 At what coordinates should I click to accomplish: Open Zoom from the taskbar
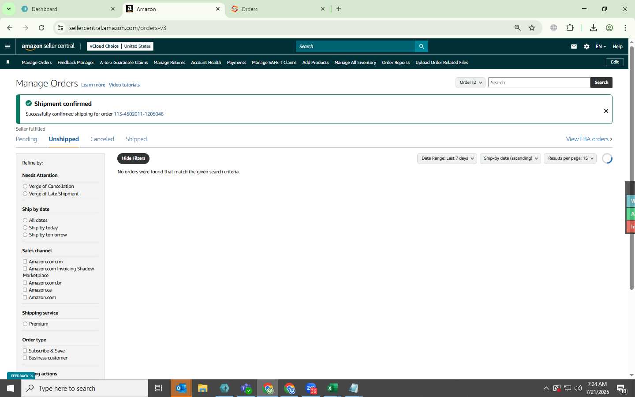311,388
